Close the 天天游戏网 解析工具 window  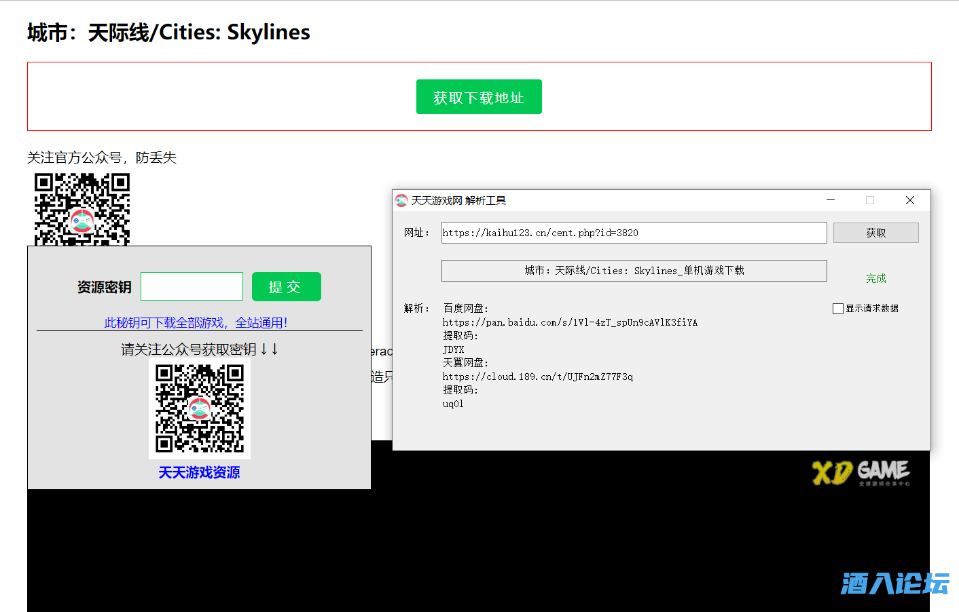910,200
